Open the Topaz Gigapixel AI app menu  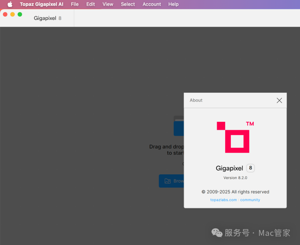click(x=42, y=4)
